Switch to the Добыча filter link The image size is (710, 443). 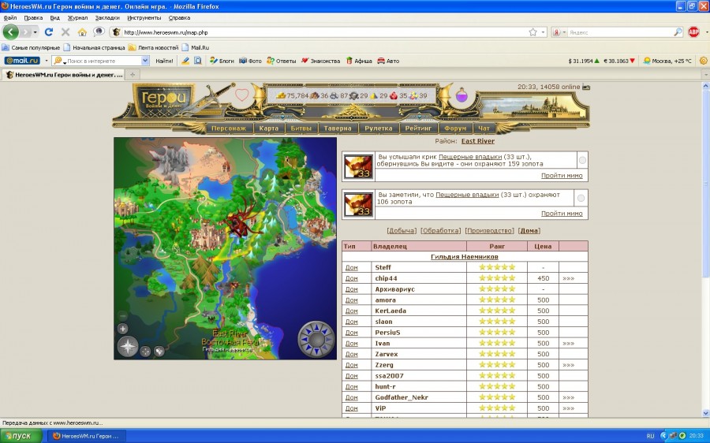click(x=402, y=230)
